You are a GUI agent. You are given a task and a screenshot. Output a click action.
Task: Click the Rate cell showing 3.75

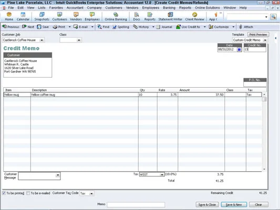pyautogui.click(x=168, y=94)
